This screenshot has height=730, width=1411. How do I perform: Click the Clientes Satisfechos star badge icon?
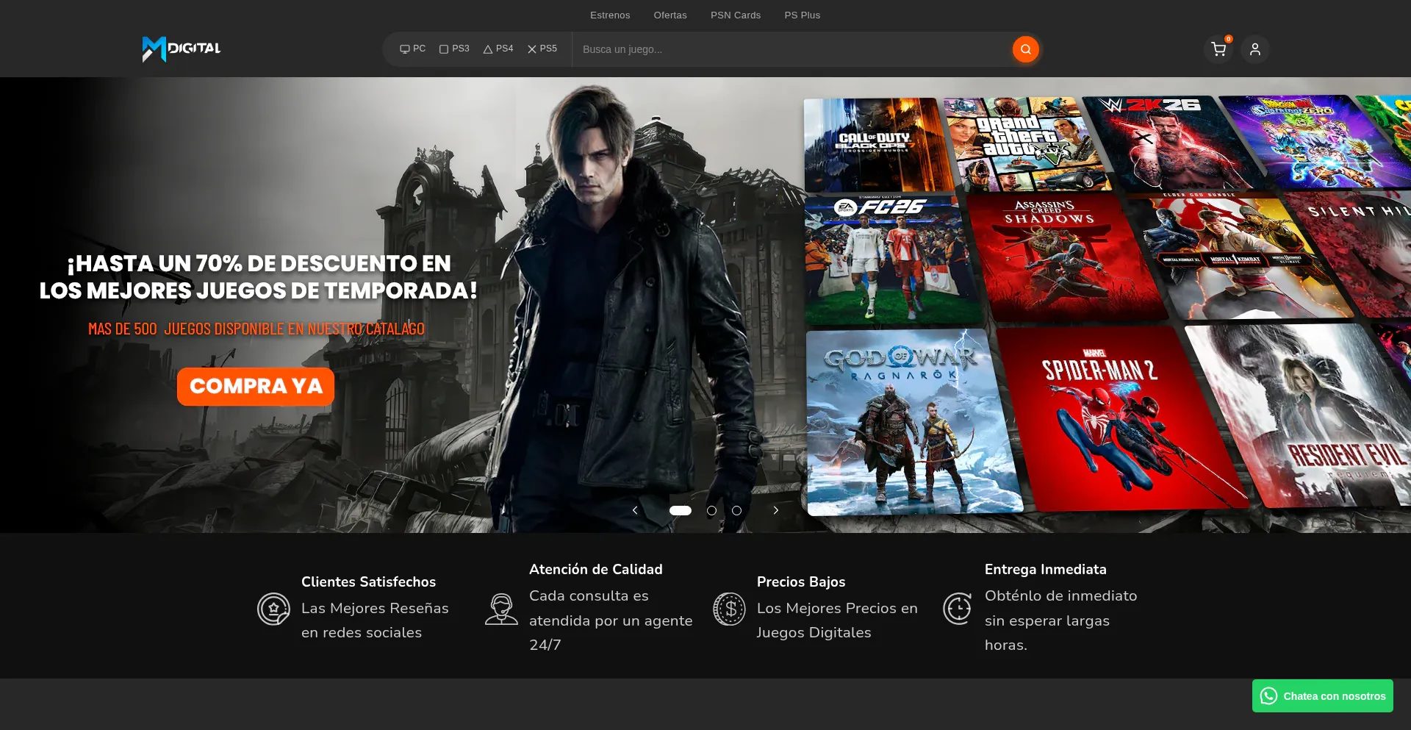pyautogui.click(x=273, y=609)
